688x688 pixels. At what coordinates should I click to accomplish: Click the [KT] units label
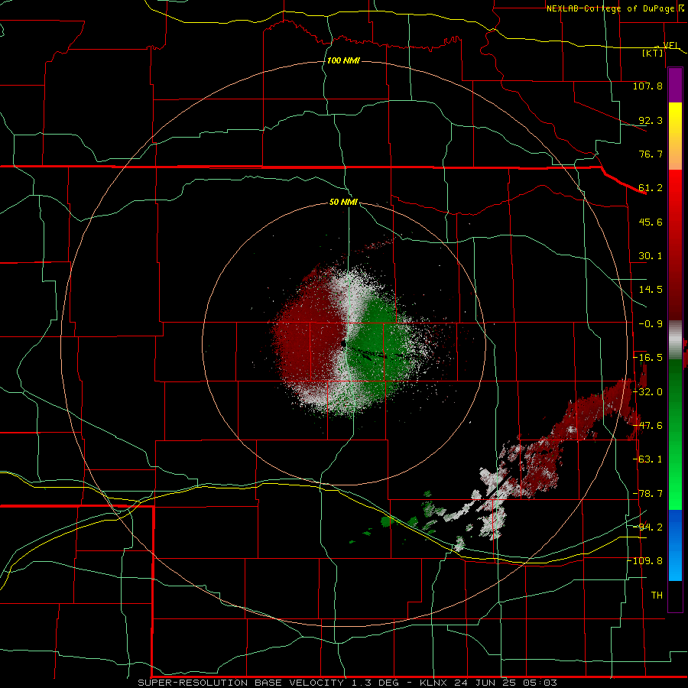click(653, 53)
